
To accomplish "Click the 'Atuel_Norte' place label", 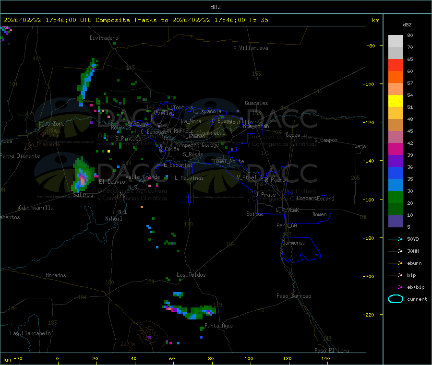I will 228,161.
